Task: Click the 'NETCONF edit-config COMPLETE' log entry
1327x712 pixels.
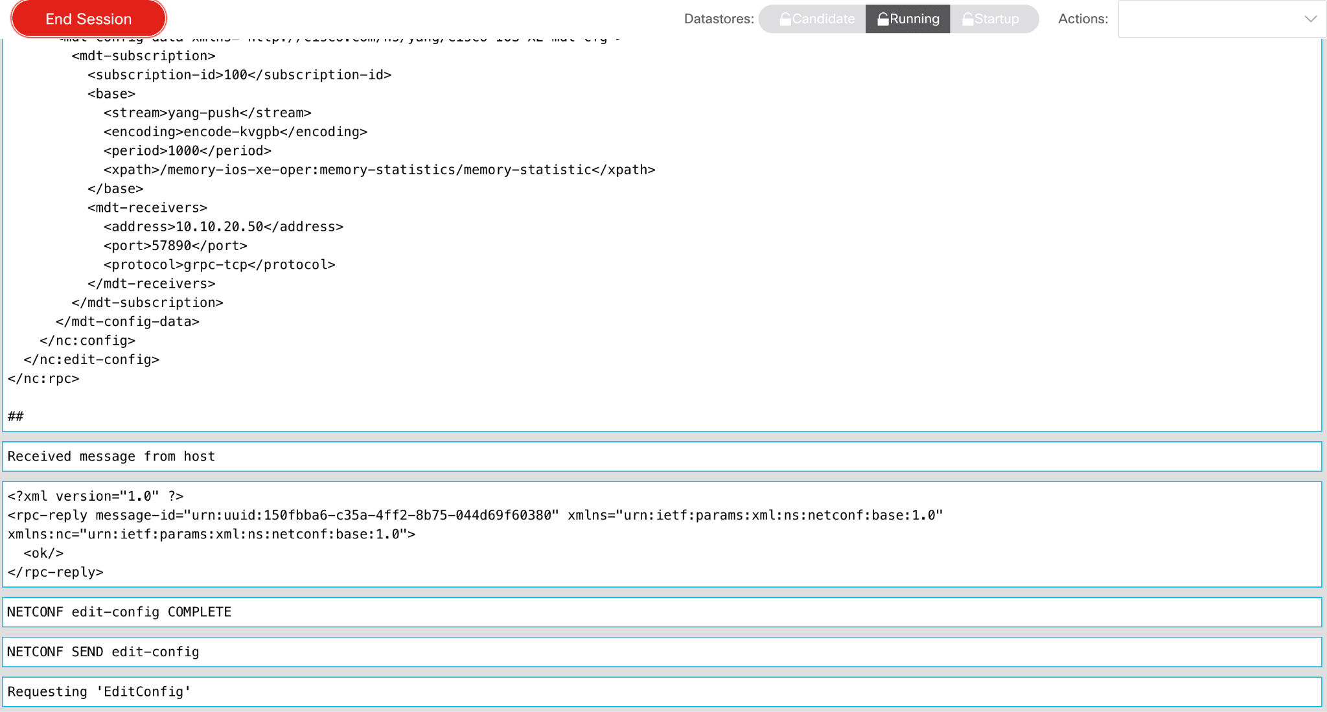Action: 119,612
